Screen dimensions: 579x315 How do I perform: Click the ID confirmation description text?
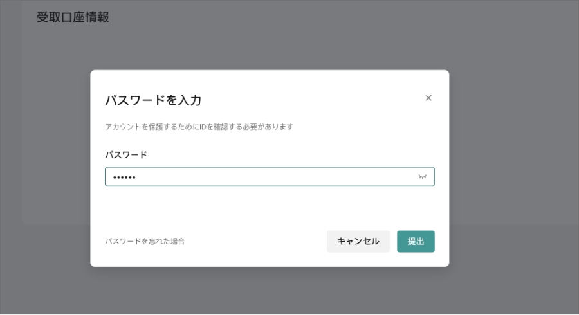(x=199, y=127)
